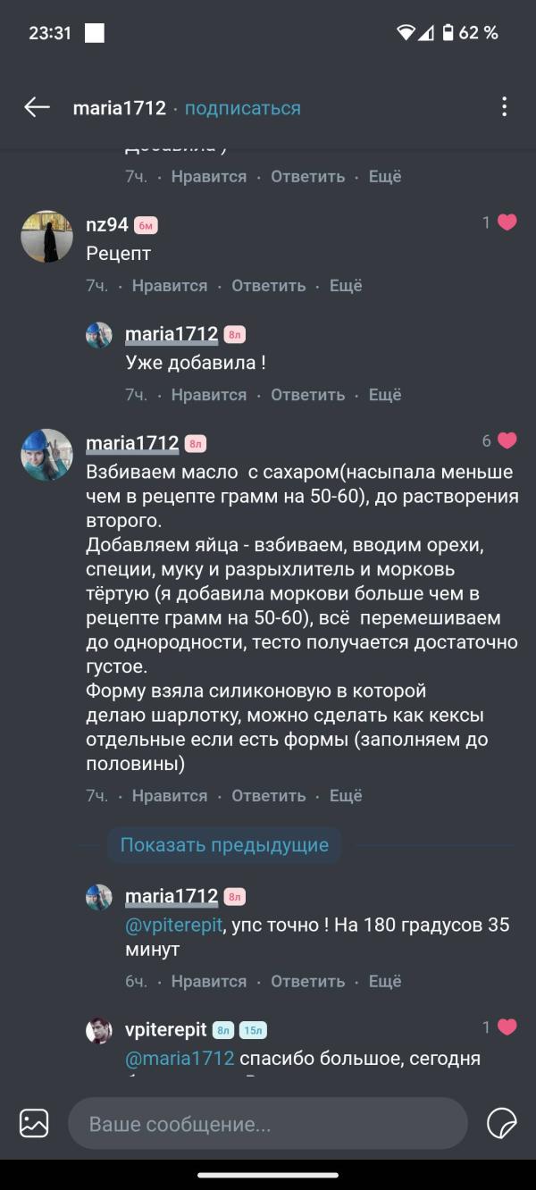
Task: Open the @vpiterepit mention link
Action: 173,925
